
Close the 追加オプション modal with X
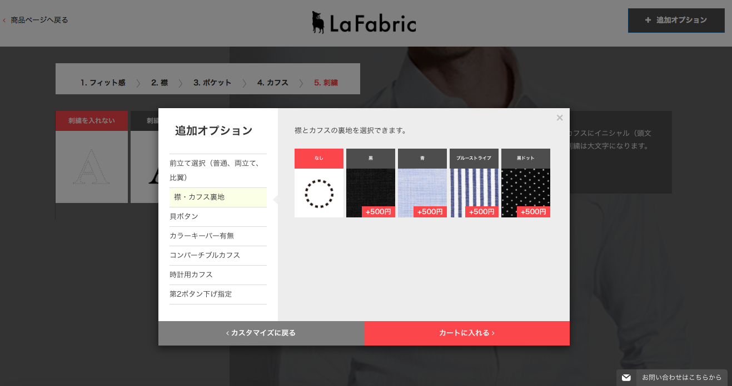[x=560, y=118]
